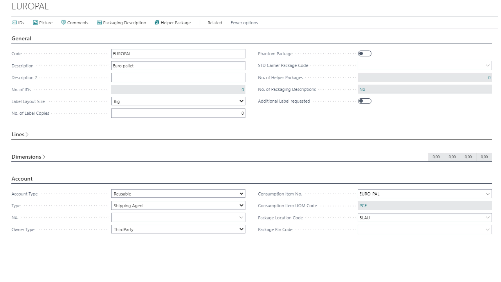Open the STD Carrier Package Code dropdown

pos(488,65)
